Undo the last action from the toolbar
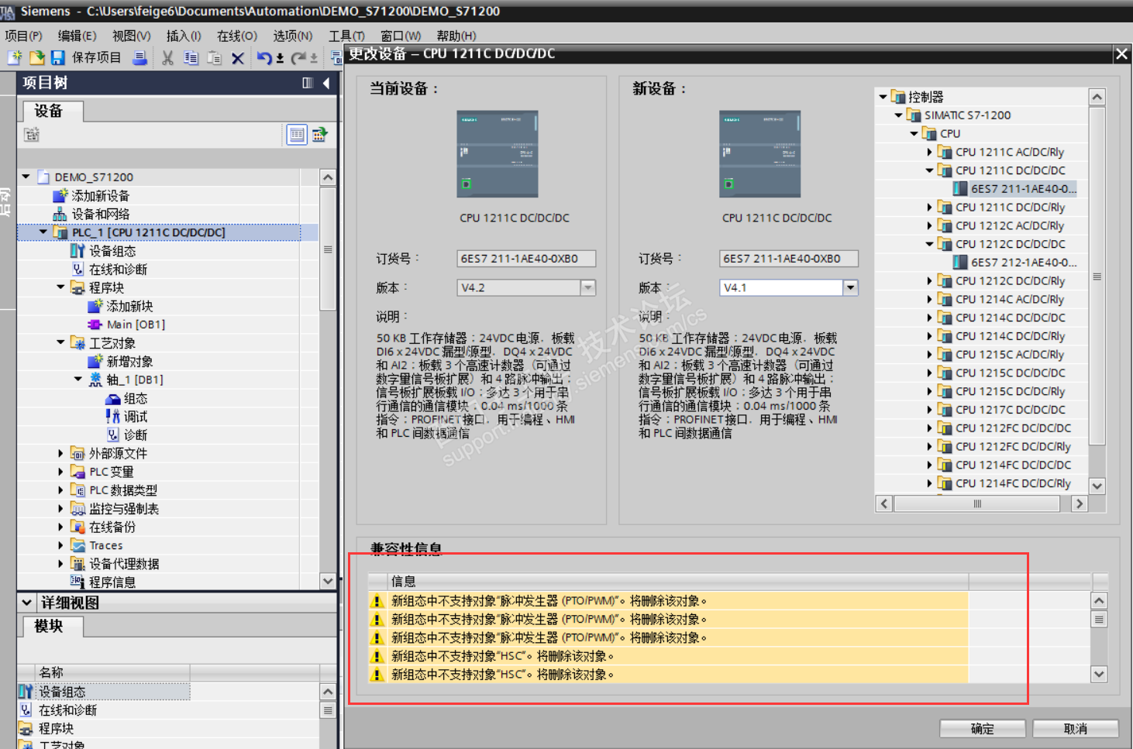1133x749 pixels. [265, 58]
